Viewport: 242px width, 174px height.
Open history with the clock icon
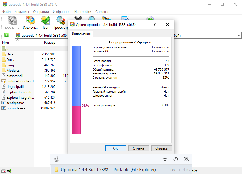pos(176,159)
